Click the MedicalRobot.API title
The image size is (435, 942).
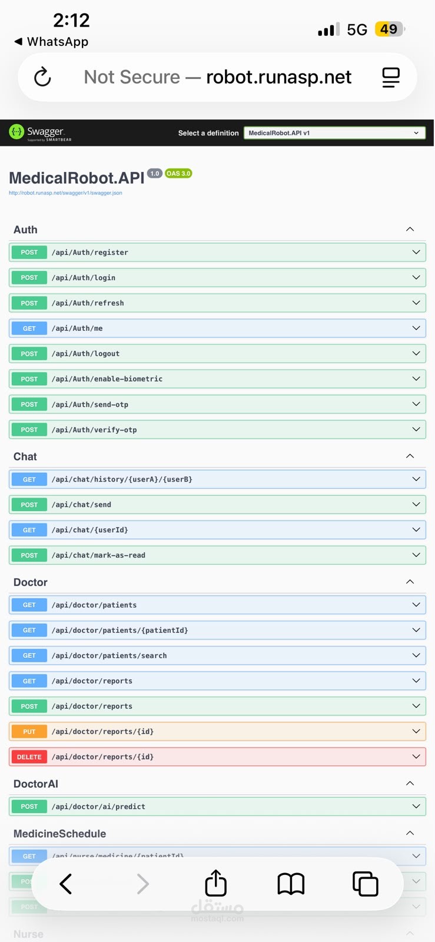click(77, 178)
